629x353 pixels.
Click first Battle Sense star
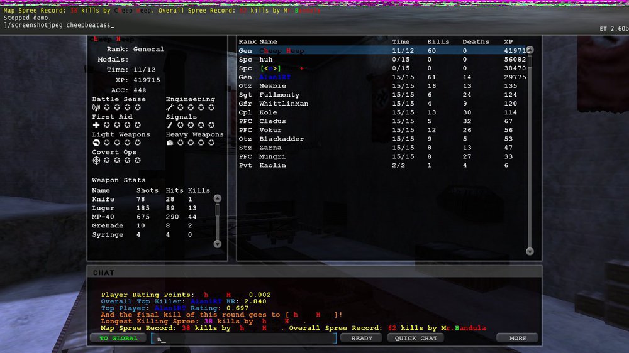(x=107, y=107)
